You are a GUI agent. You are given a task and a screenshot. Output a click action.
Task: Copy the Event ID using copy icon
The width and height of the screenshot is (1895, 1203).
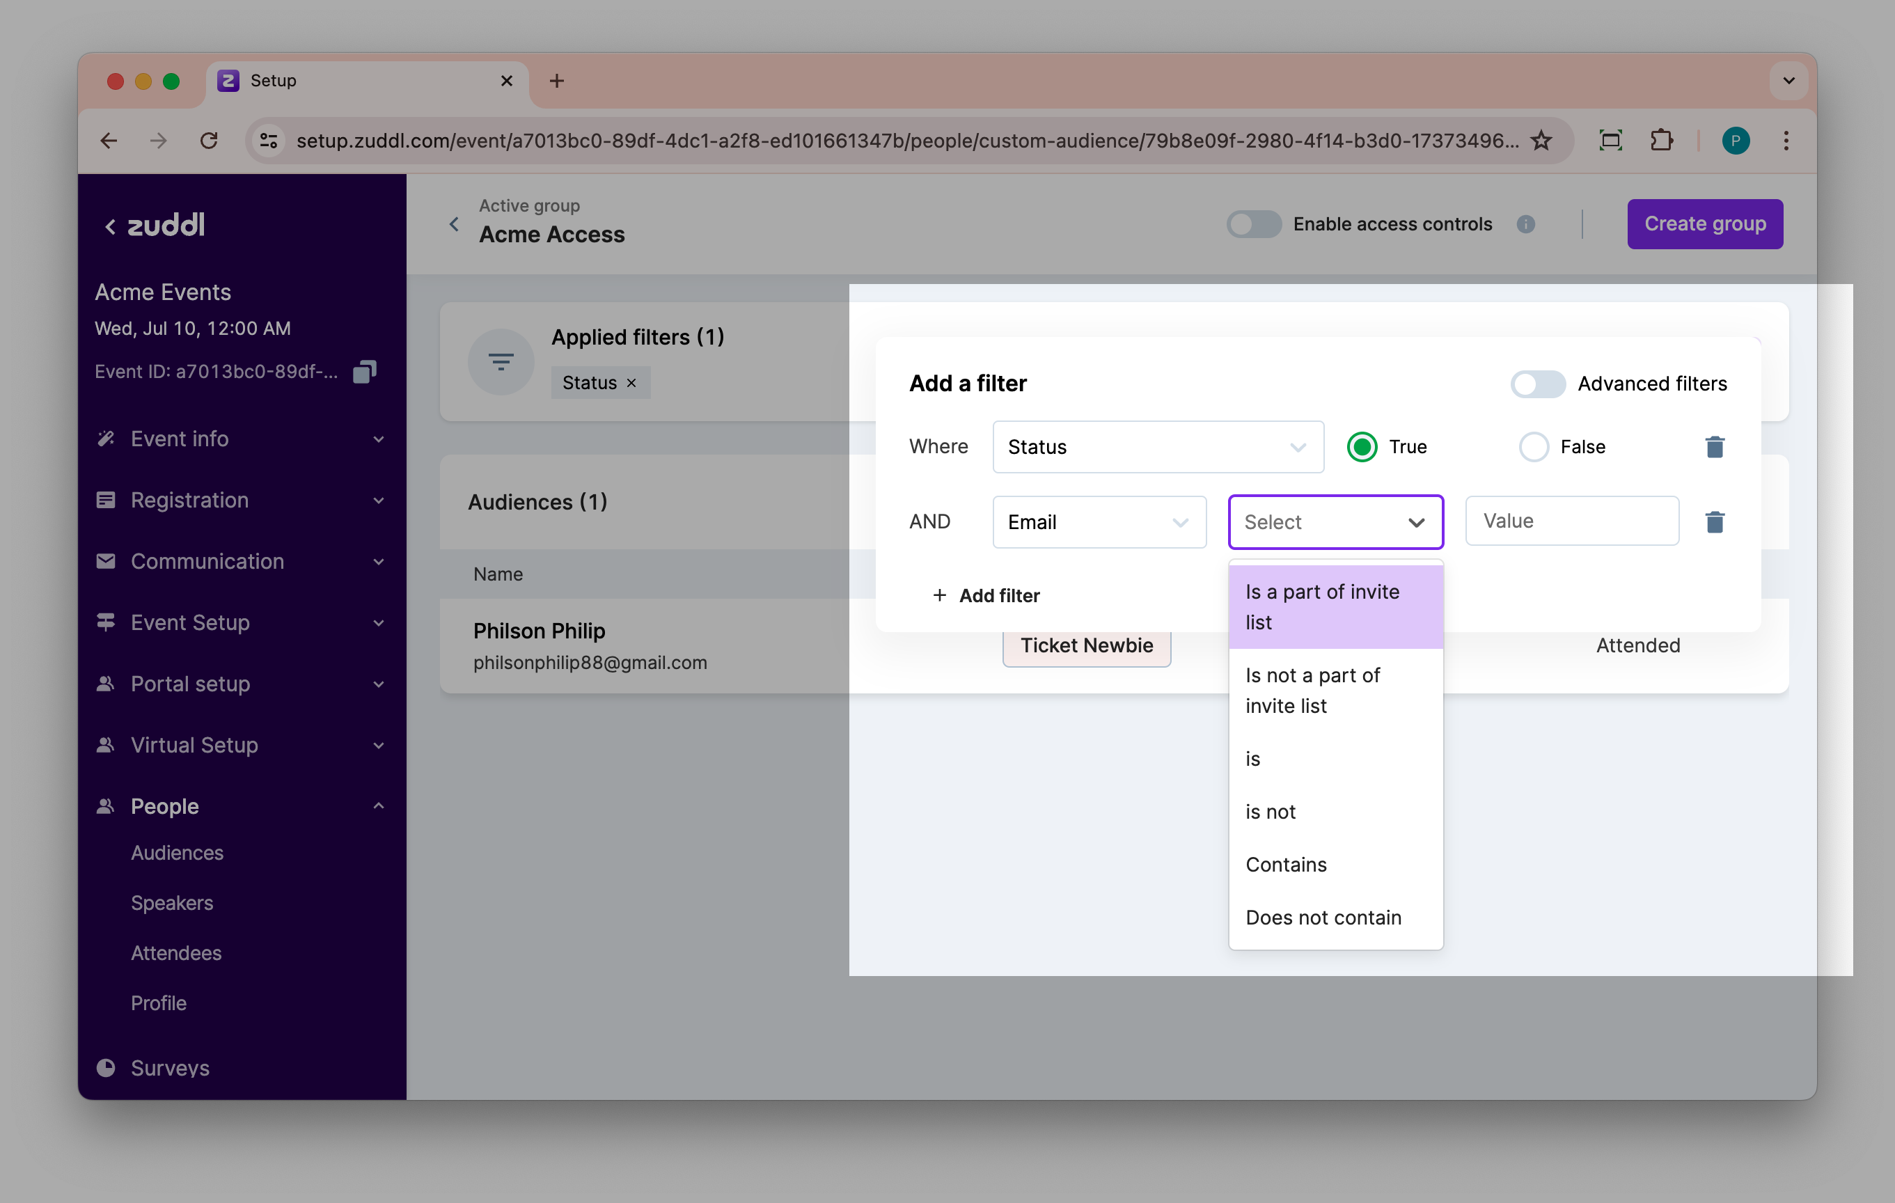click(x=364, y=371)
